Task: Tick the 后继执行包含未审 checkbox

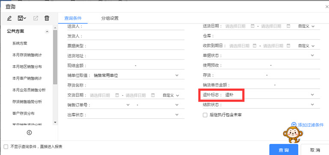Action: (205, 115)
